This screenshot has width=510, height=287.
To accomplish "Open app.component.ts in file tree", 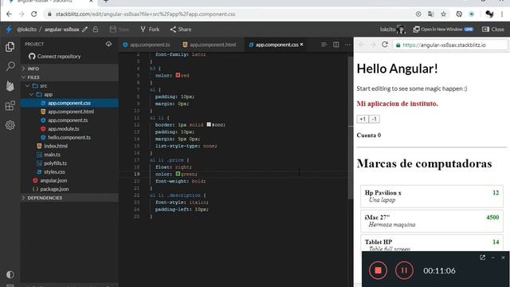I will coord(69,120).
